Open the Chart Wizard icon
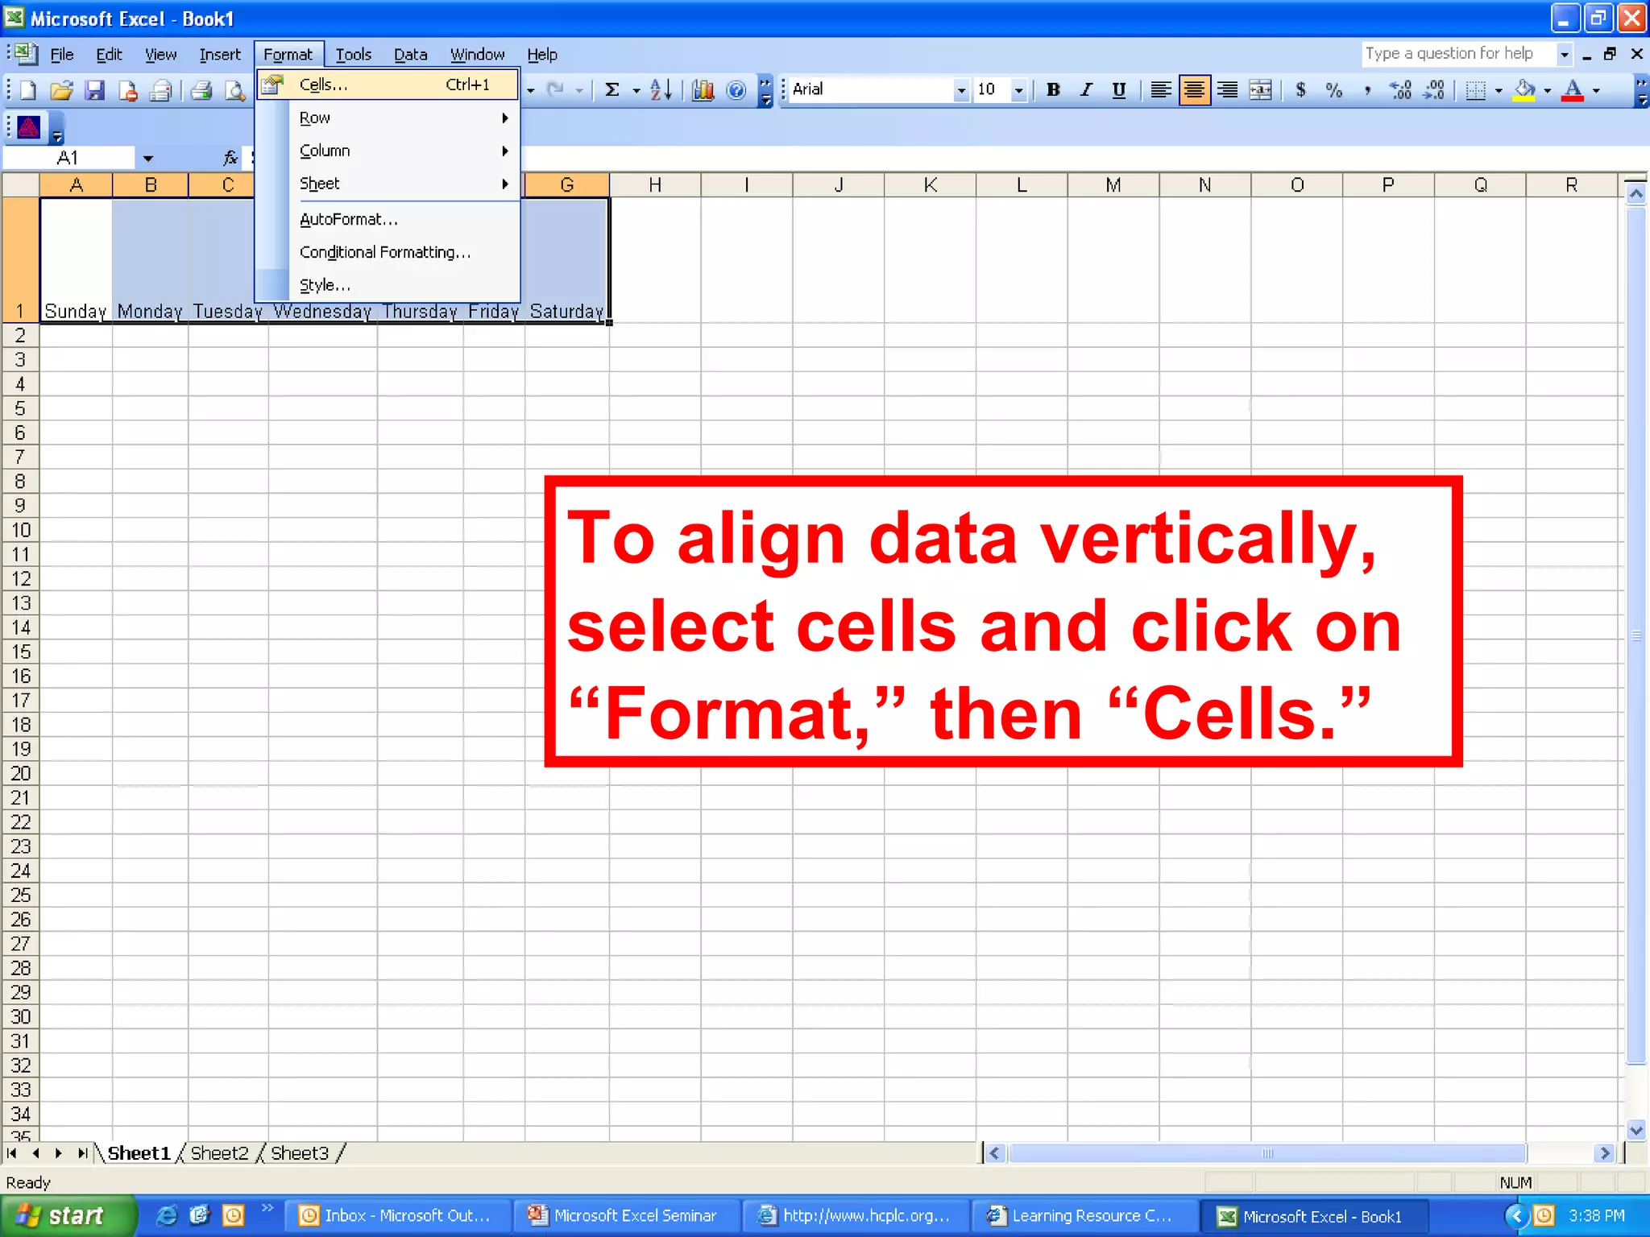 click(703, 90)
